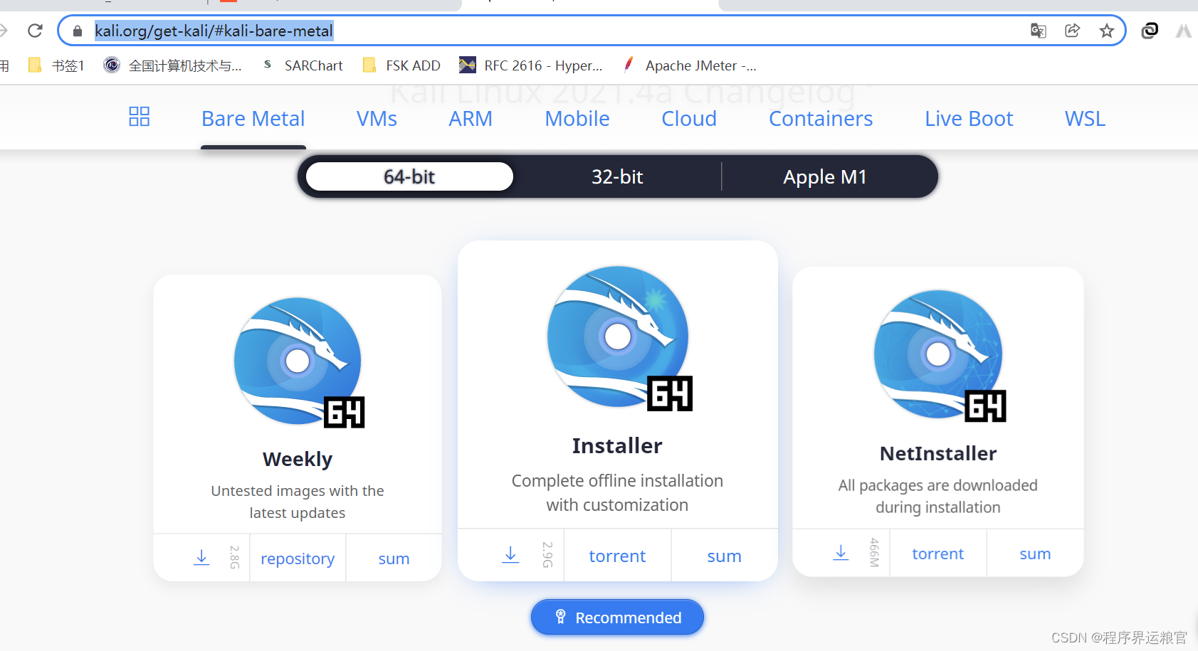This screenshot has height=651, width=1198.
Task: Open the NetInstaller sum link
Action: [x=1035, y=554]
